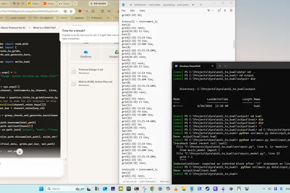
Task: Click the OneDrive cloud tray icon
Action: [270, 189]
